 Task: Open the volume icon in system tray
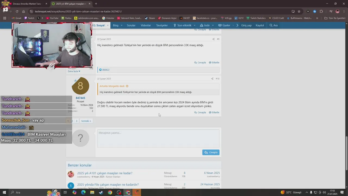pyautogui.click(x=324, y=192)
